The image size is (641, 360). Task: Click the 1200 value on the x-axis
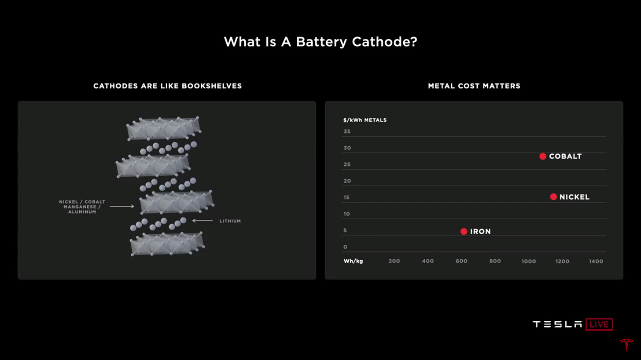(562, 261)
